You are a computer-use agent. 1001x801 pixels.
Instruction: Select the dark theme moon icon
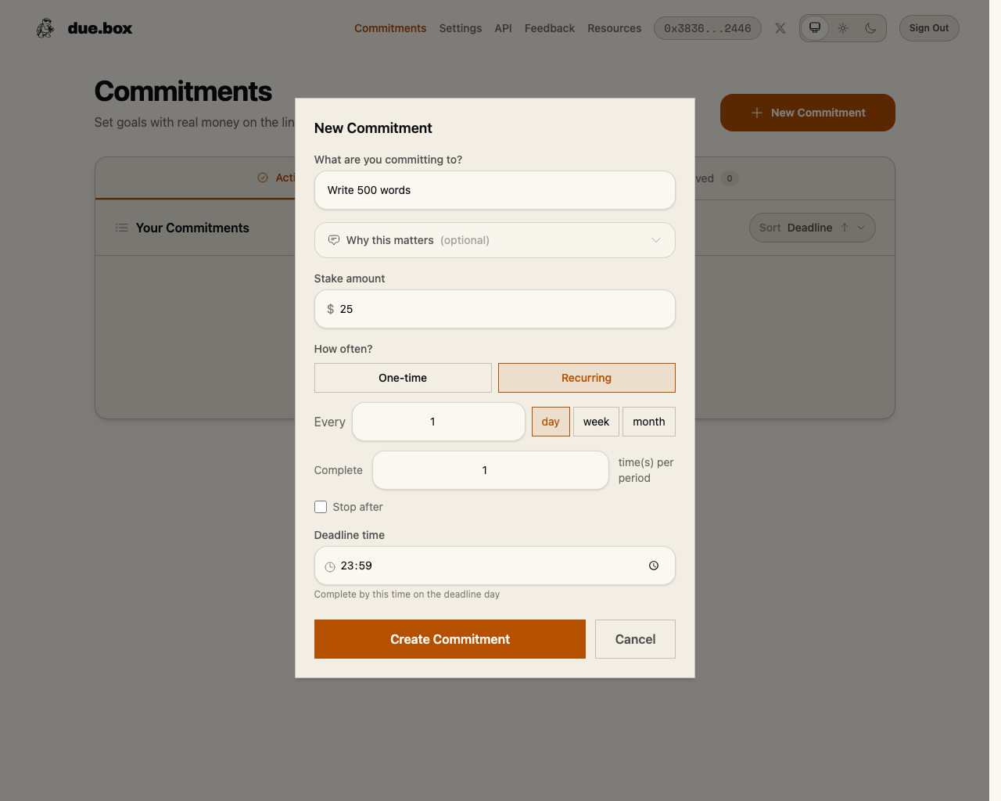[x=870, y=28]
